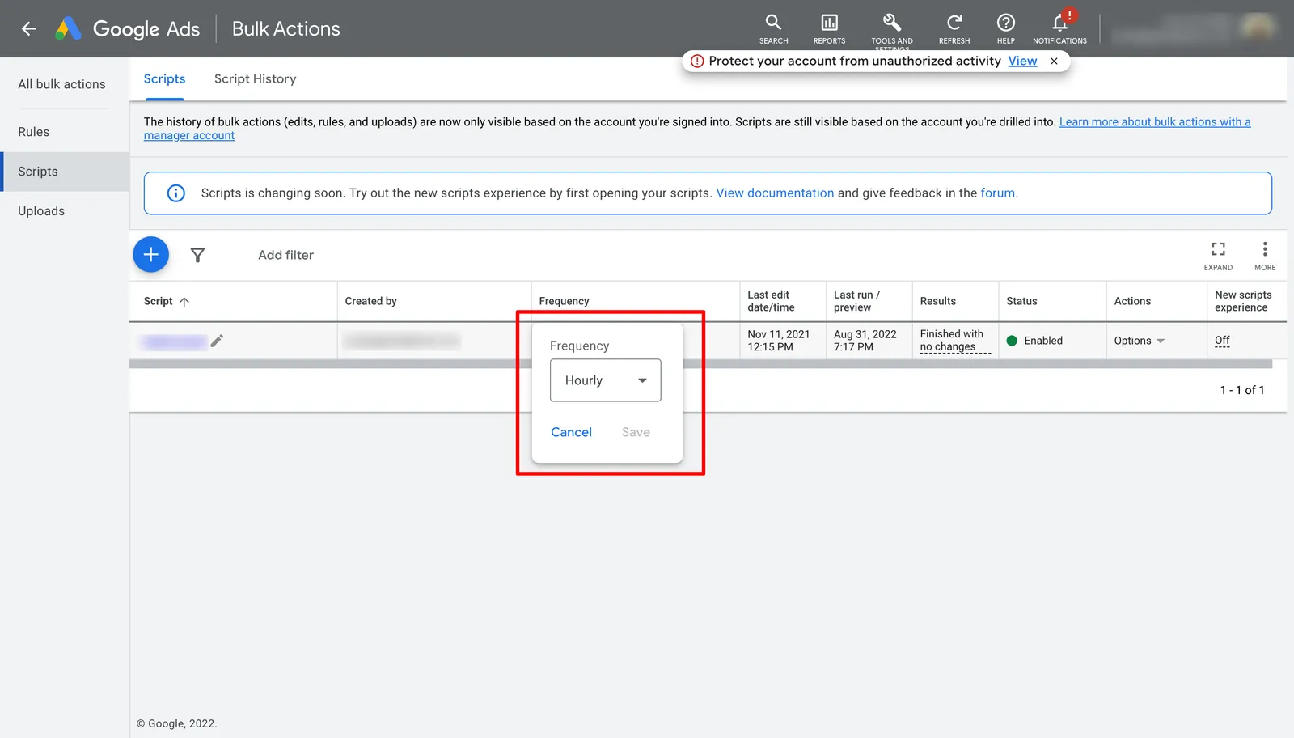The image size is (1294, 738).
Task: Click the back arrow icon
Action: pyautogui.click(x=29, y=29)
